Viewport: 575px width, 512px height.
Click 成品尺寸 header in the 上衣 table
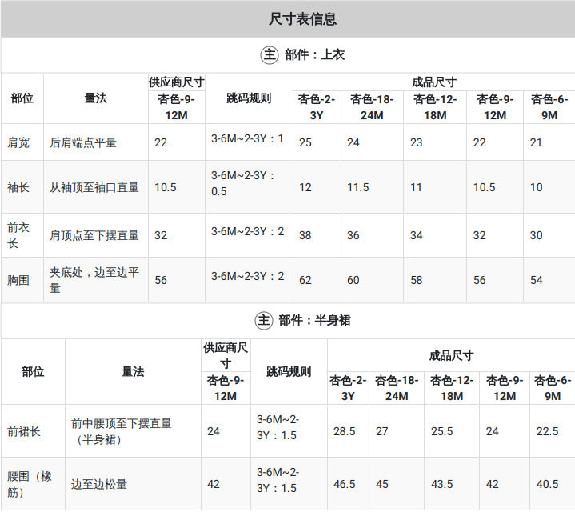pos(434,82)
